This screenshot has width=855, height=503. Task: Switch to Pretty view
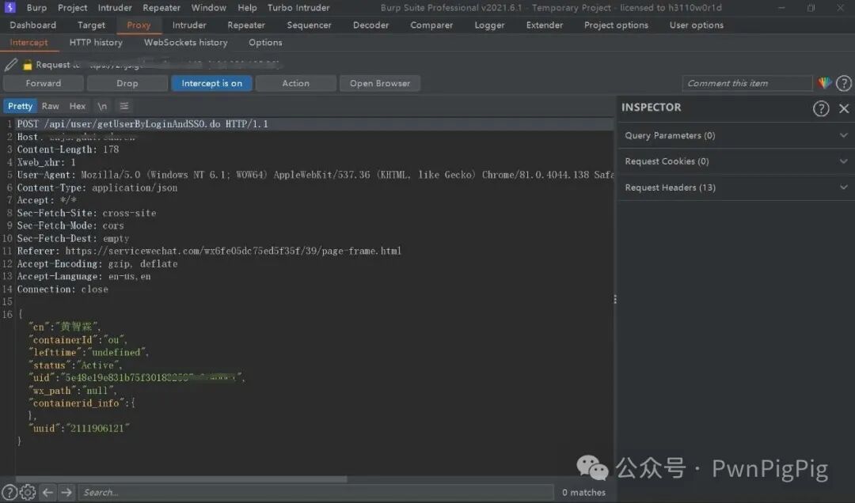pyautogui.click(x=20, y=106)
